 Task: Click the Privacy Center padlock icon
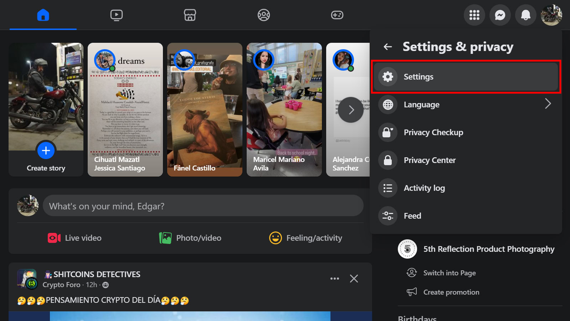(388, 160)
